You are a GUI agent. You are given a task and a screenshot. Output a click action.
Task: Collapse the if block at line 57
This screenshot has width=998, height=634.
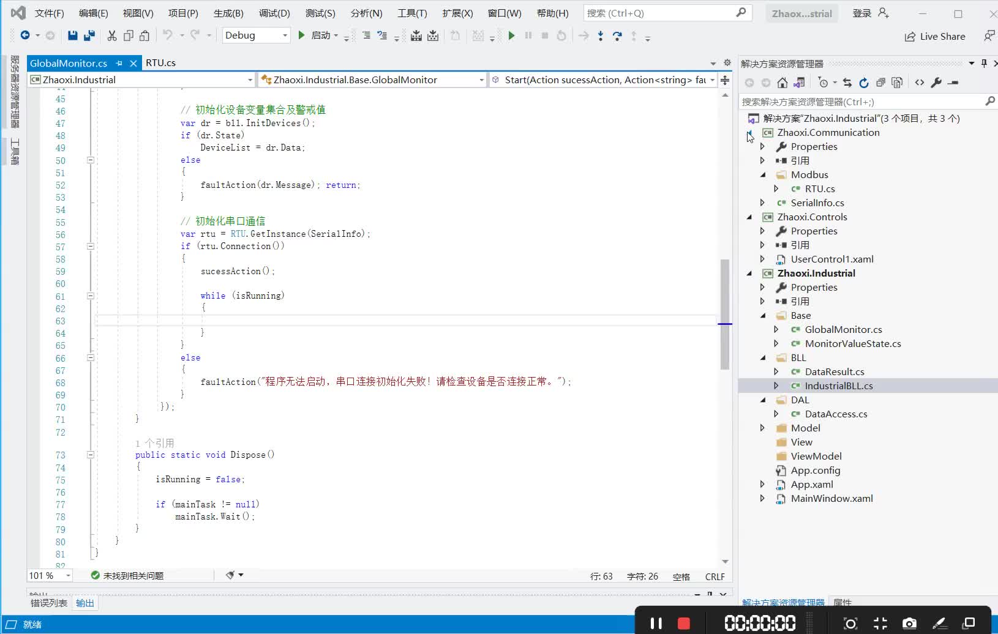click(x=91, y=247)
